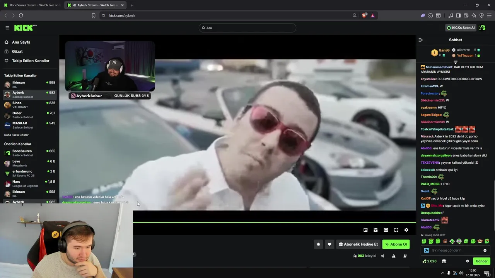Open the Brave Wallet icon
This screenshot has height=278, width=495.
point(466,15)
